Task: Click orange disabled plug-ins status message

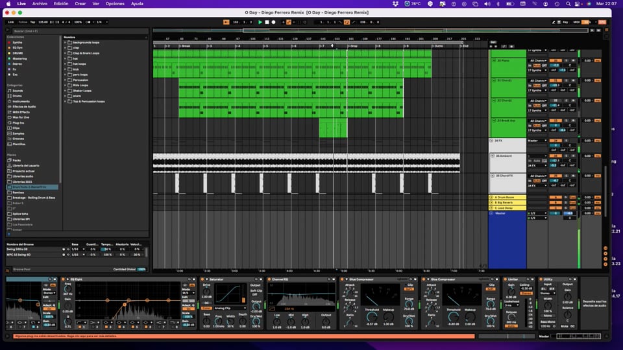Action: pyautogui.click(x=244, y=336)
